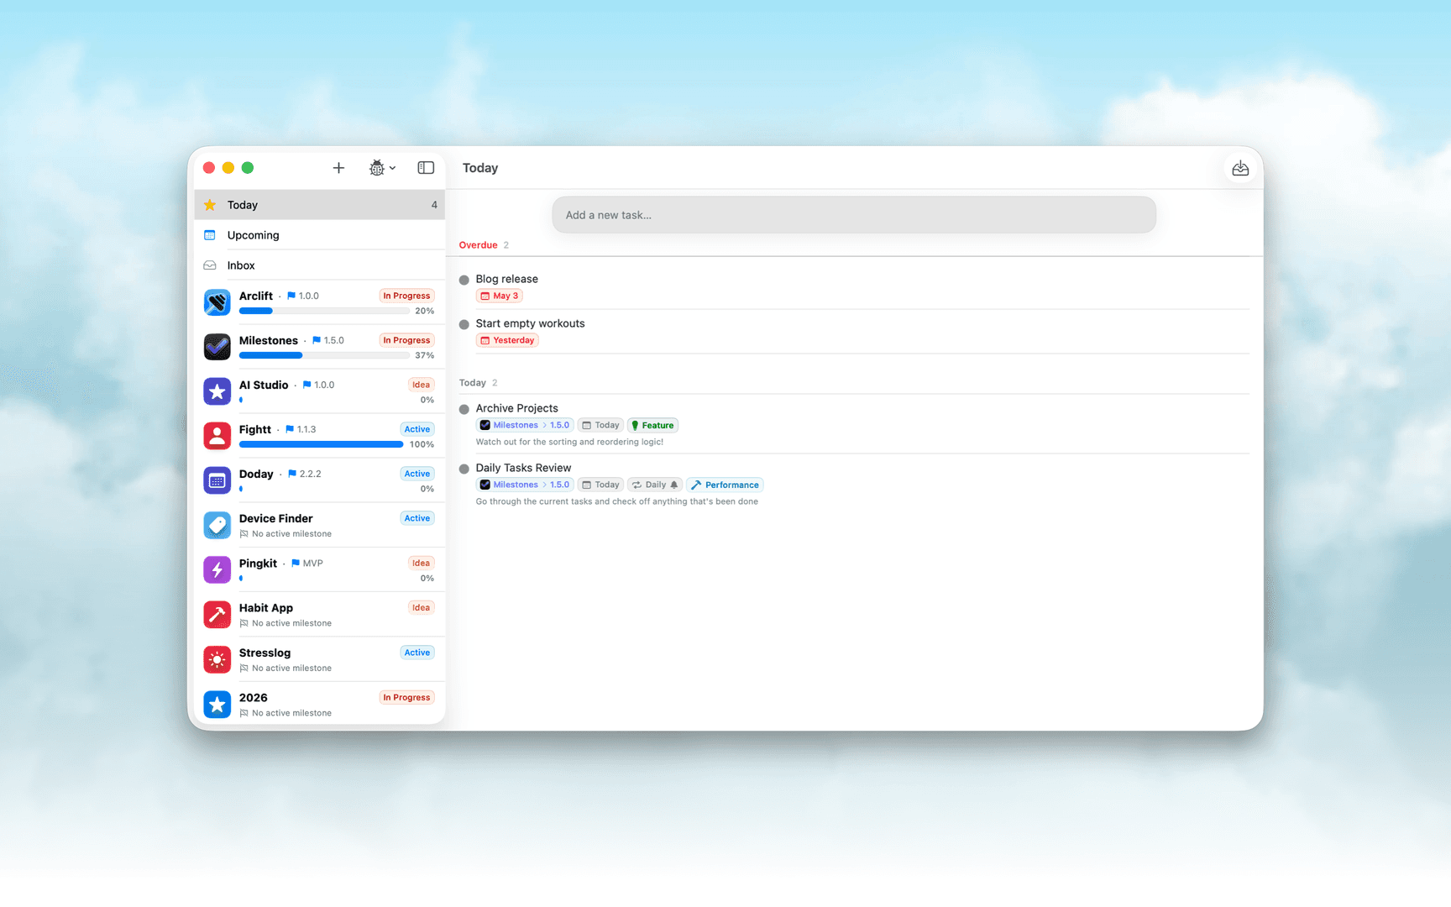1451x907 pixels.
Task: Click Milestones In Progress status badge
Action: tap(406, 340)
